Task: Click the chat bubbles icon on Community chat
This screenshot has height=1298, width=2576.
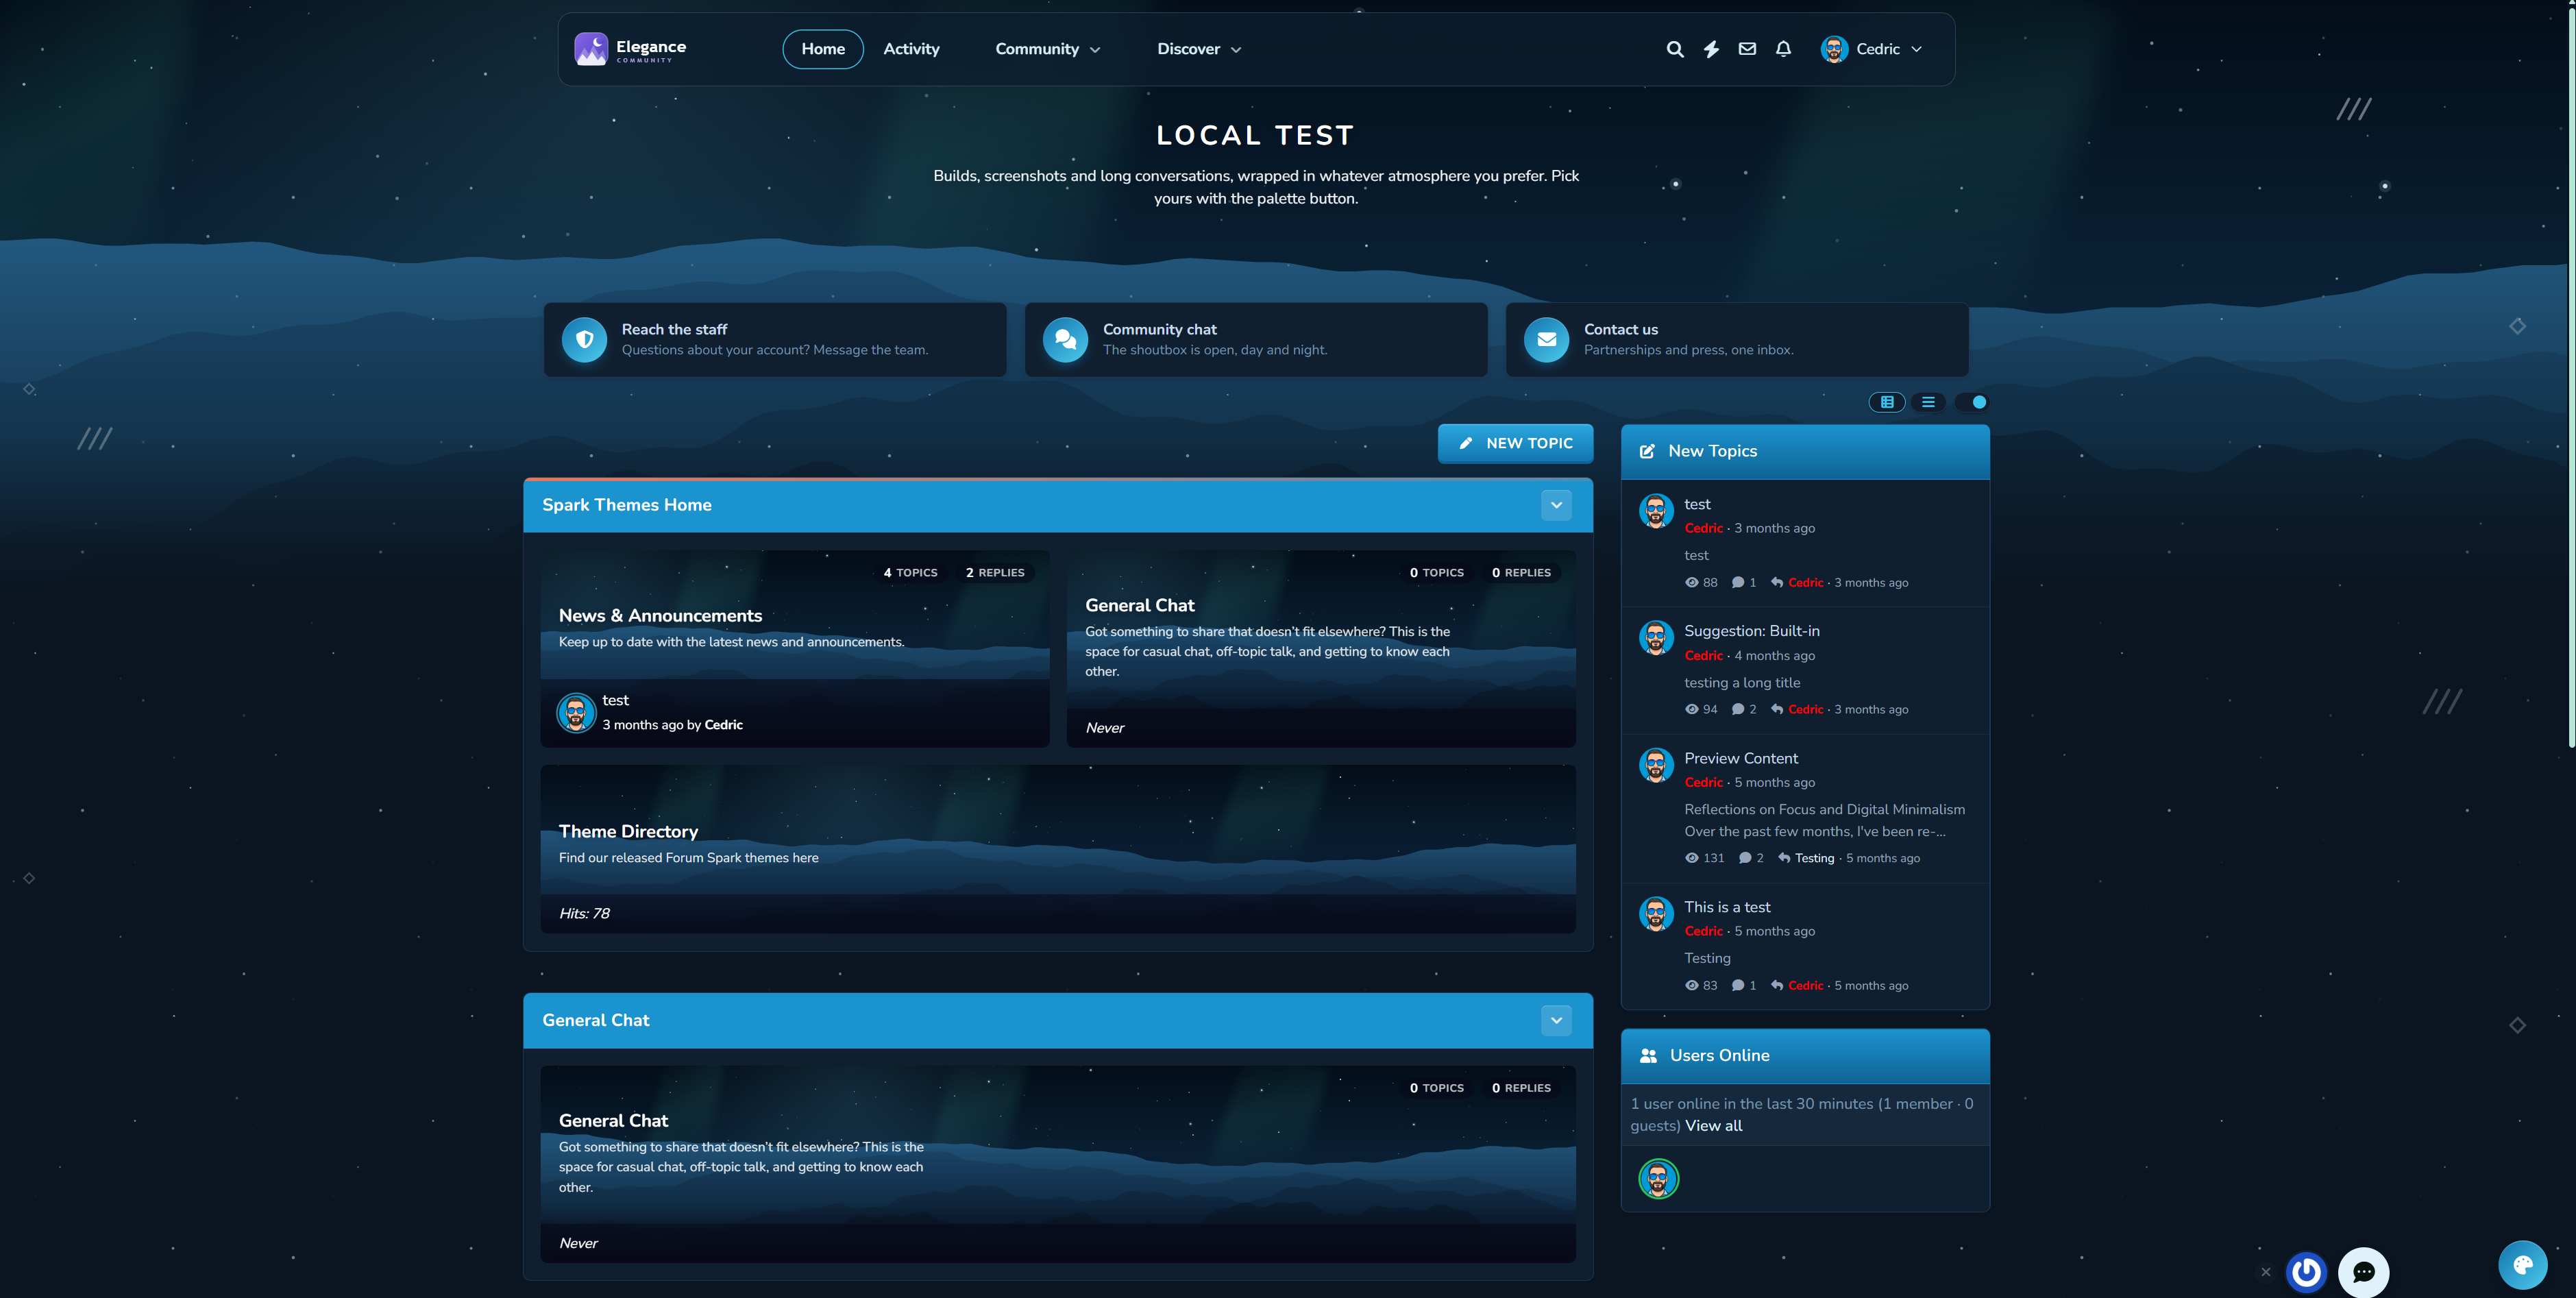Action: [1065, 340]
